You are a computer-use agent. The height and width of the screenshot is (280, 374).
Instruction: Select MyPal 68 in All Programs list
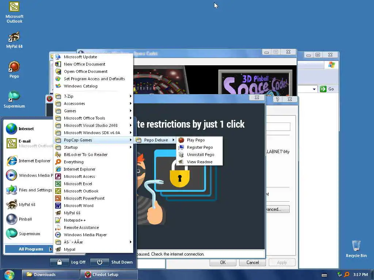click(x=93, y=213)
